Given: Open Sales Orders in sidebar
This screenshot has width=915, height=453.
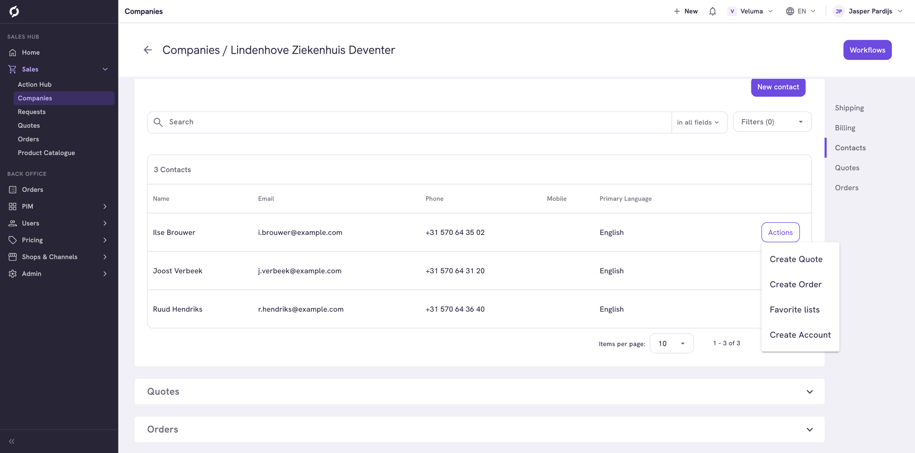Looking at the screenshot, I should click(64, 139).
